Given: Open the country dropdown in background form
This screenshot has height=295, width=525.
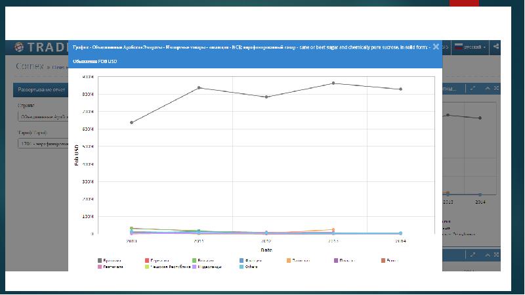Looking at the screenshot, I should click(x=43, y=117).
